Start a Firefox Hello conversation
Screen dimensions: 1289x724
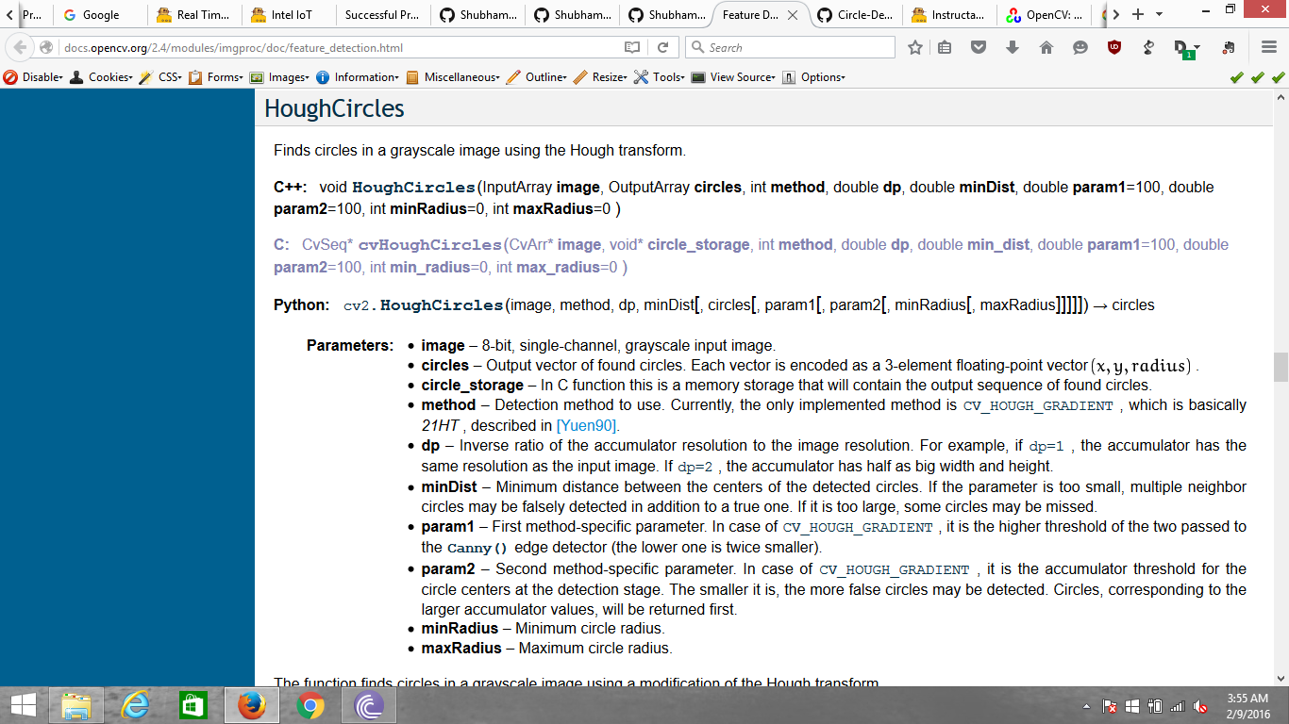1080,47
